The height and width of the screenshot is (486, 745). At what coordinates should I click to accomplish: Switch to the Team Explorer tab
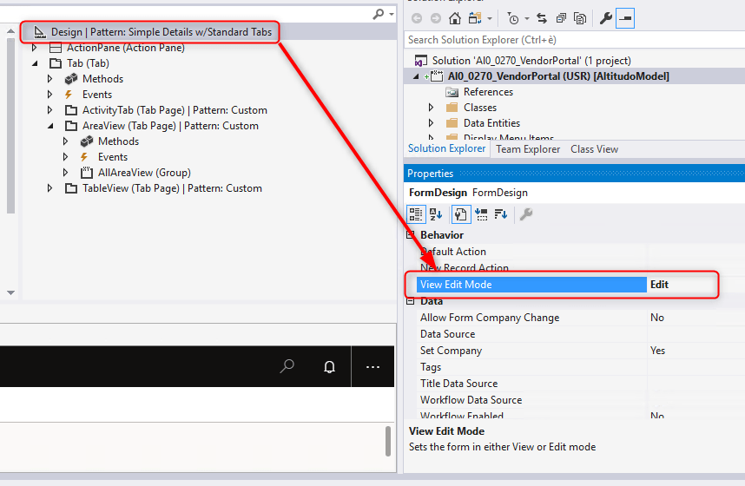[x=527, y=149]
